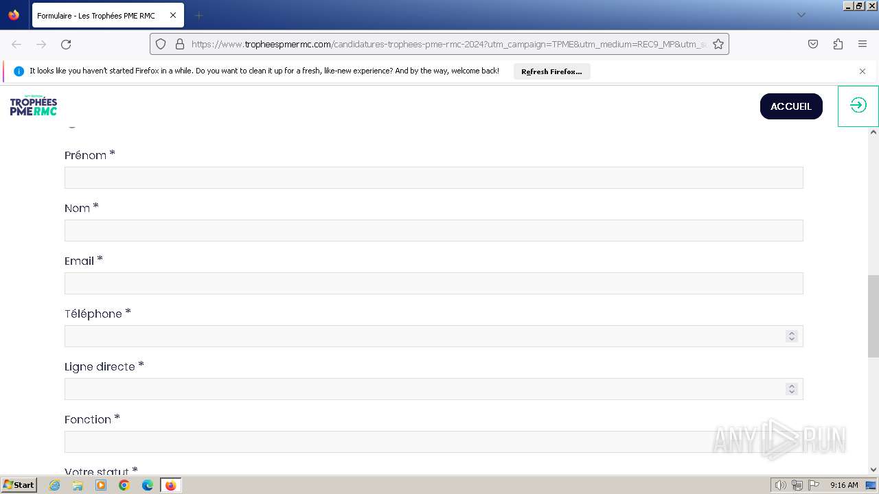Screen dimensions: 879x494
Task: Open the tracking protection shield icon
Action: (x=161, y=44)
